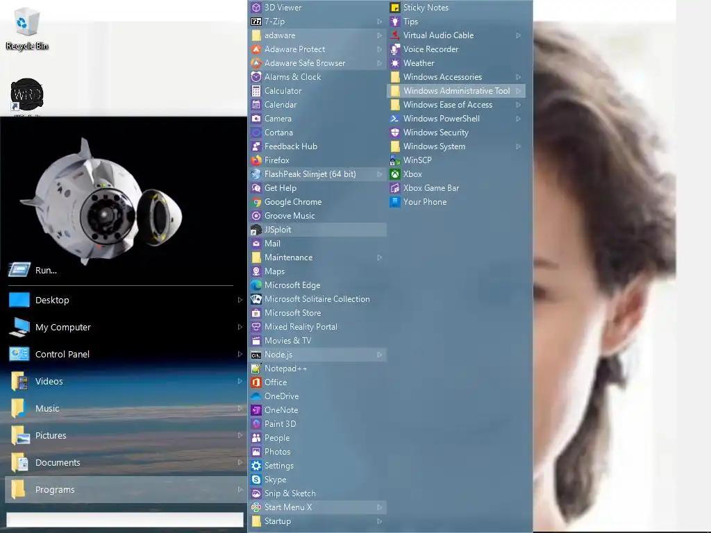
Task: Open the Camera app icon
Action: pyautogui.click(x=256, y=118)
